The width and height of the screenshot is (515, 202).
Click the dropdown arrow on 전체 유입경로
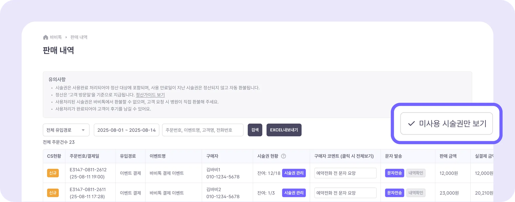83,130
